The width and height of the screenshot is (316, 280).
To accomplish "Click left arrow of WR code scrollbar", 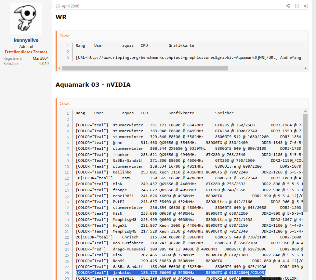I will 59,69.
